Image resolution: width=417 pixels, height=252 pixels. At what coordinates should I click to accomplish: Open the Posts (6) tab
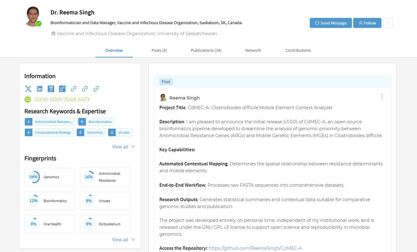tap(159, 50)
